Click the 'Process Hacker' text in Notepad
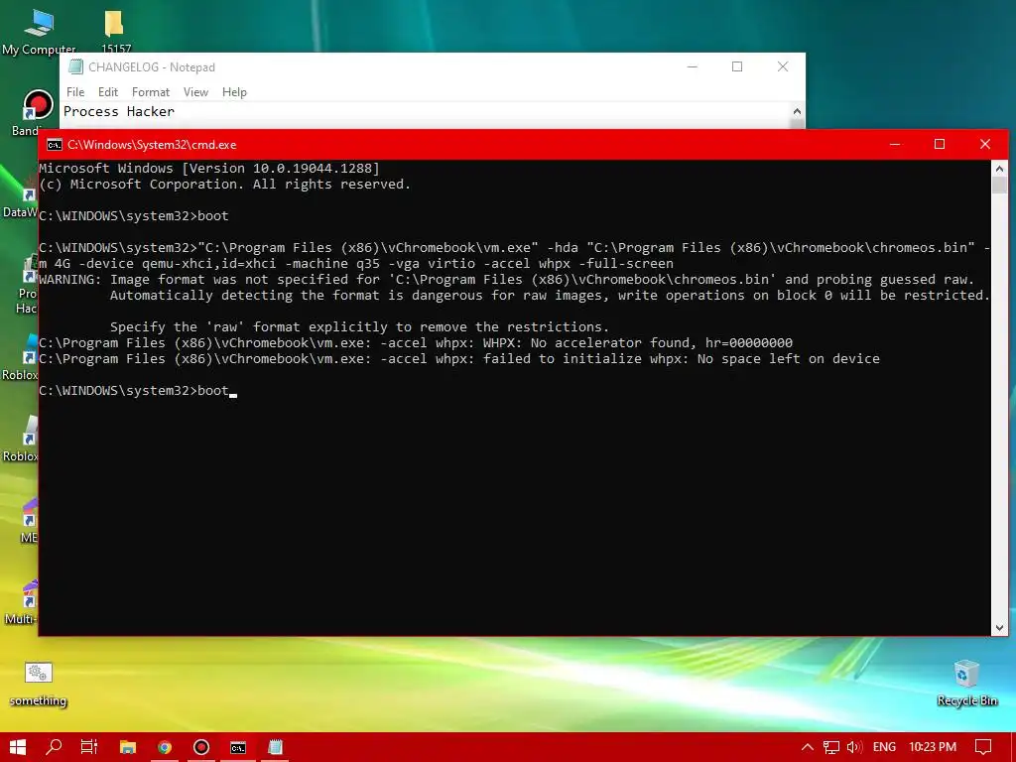Image resolution: width=1016 pixels, height=762 pixels. point(119,111)
